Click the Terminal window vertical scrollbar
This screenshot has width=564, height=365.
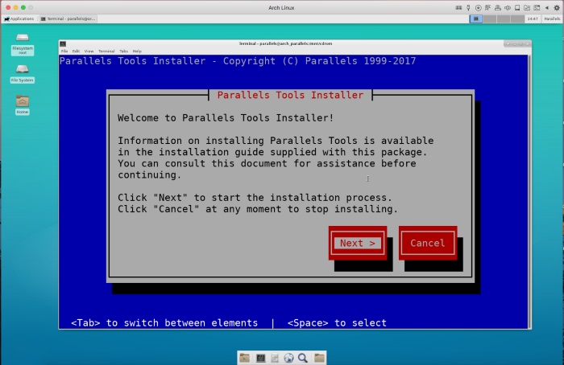[x=529, y=191]
